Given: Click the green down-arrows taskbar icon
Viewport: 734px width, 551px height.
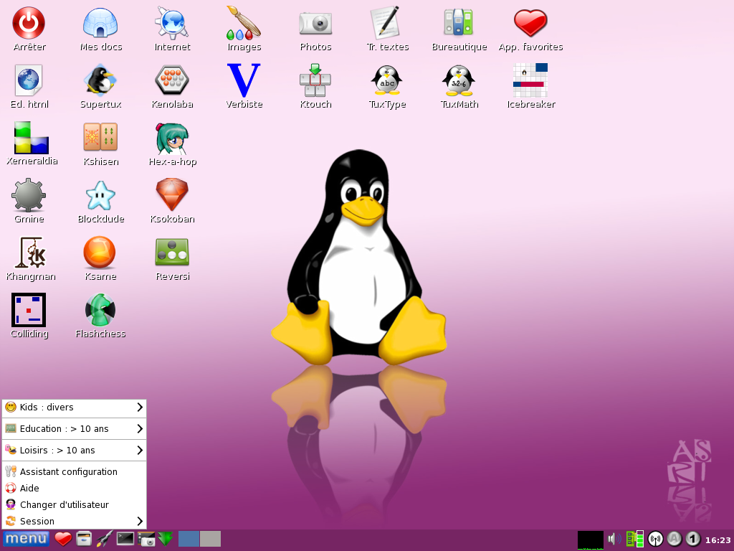Looking at the screenshot, I should pyautogui.click(x=166, y=540).
